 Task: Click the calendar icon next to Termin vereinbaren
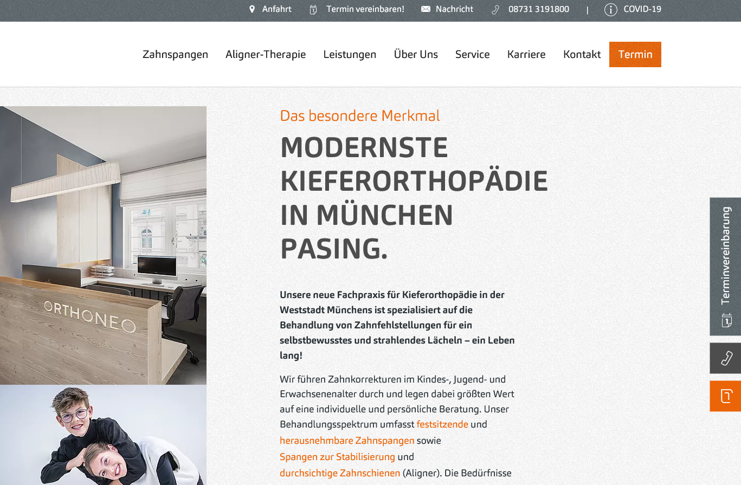pyautogui.click(x=313, y=10)
